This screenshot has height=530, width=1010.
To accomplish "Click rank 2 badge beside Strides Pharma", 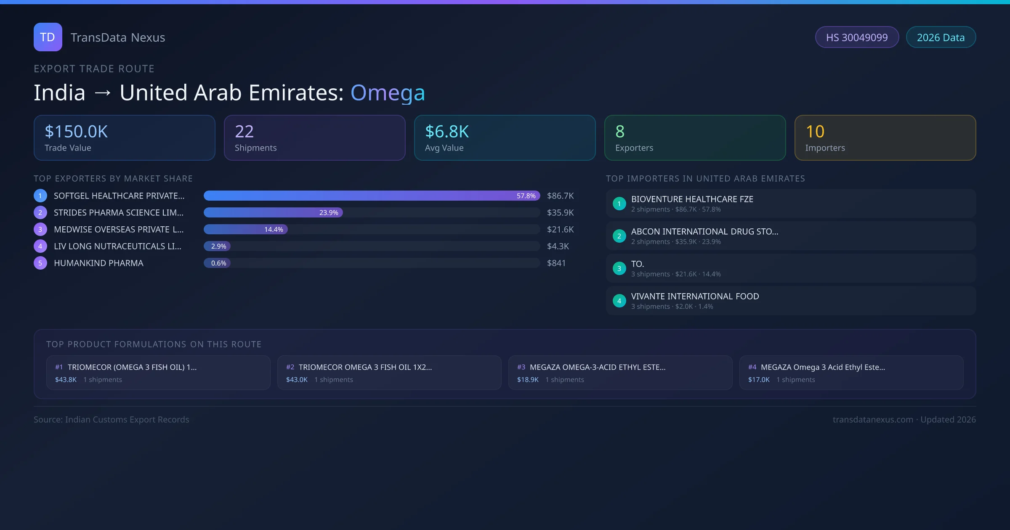I will tap(40, 212).
